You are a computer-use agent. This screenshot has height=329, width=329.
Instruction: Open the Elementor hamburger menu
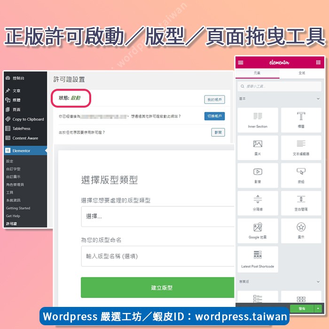pyautogui.click(x=241, y=63)
